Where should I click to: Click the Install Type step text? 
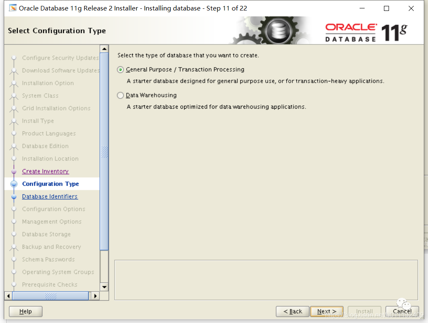coord(38,121)
